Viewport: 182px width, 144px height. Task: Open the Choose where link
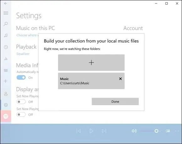pos(27,35)
